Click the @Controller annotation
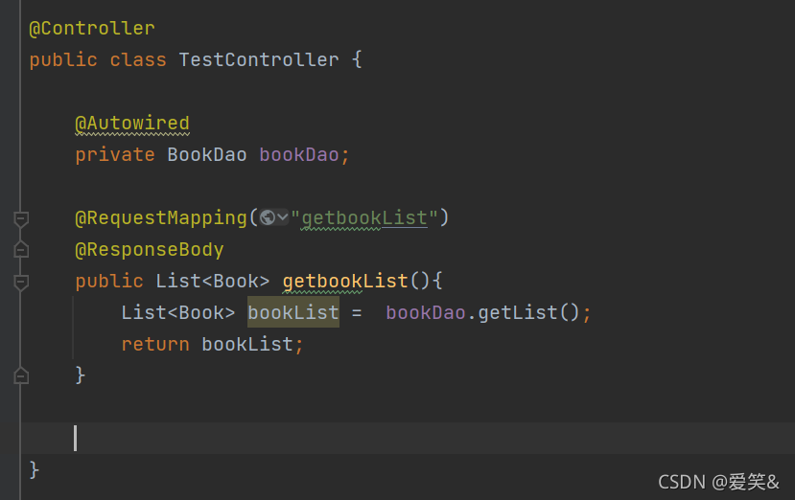795x500 pixels. coord(92,29)
